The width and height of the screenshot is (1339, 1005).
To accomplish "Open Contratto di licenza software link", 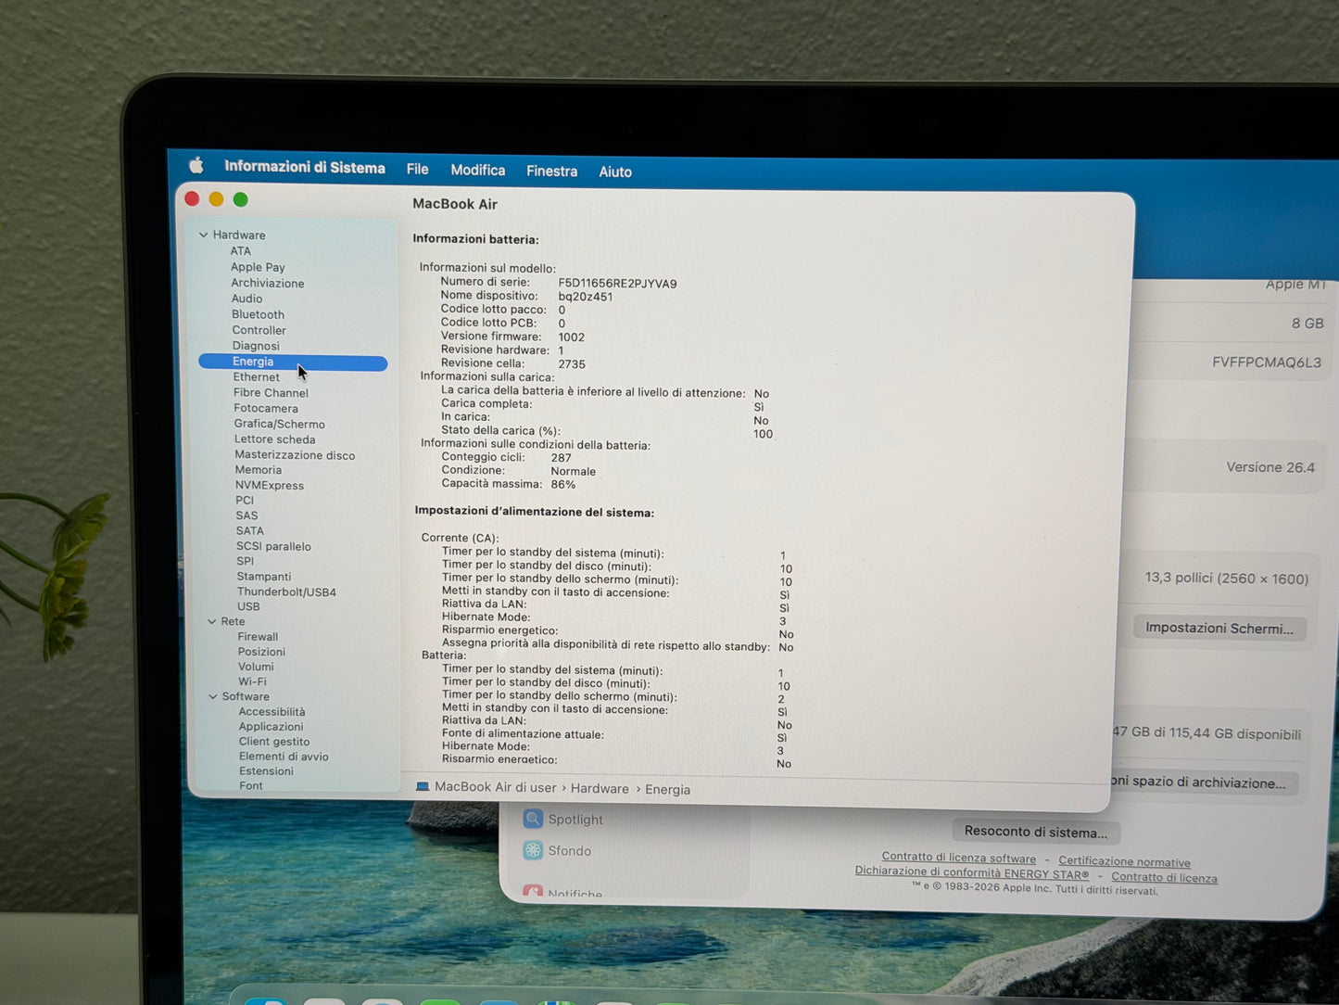I will (x=959, y=858).
